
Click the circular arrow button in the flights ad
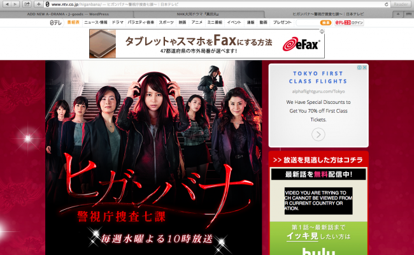point(318,135)
